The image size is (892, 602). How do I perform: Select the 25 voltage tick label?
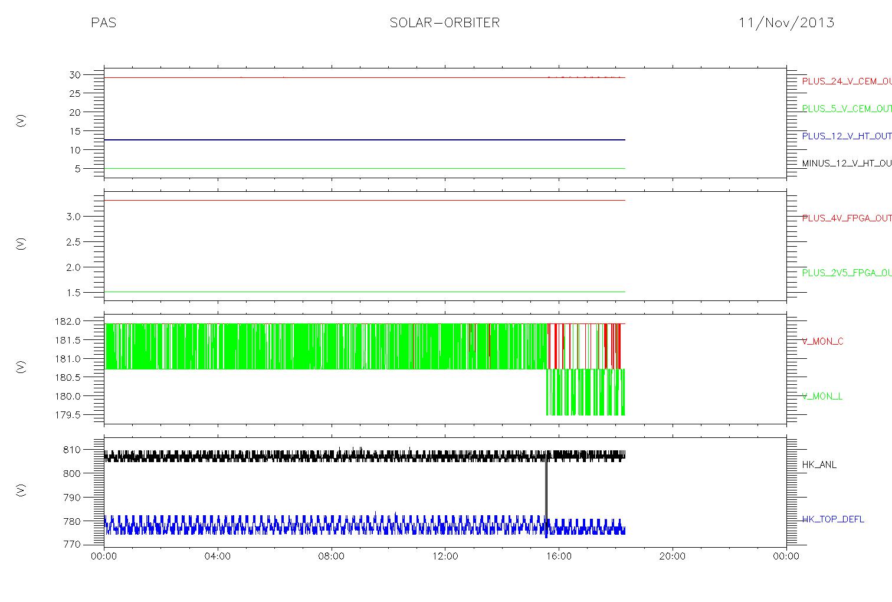[75, 93]
